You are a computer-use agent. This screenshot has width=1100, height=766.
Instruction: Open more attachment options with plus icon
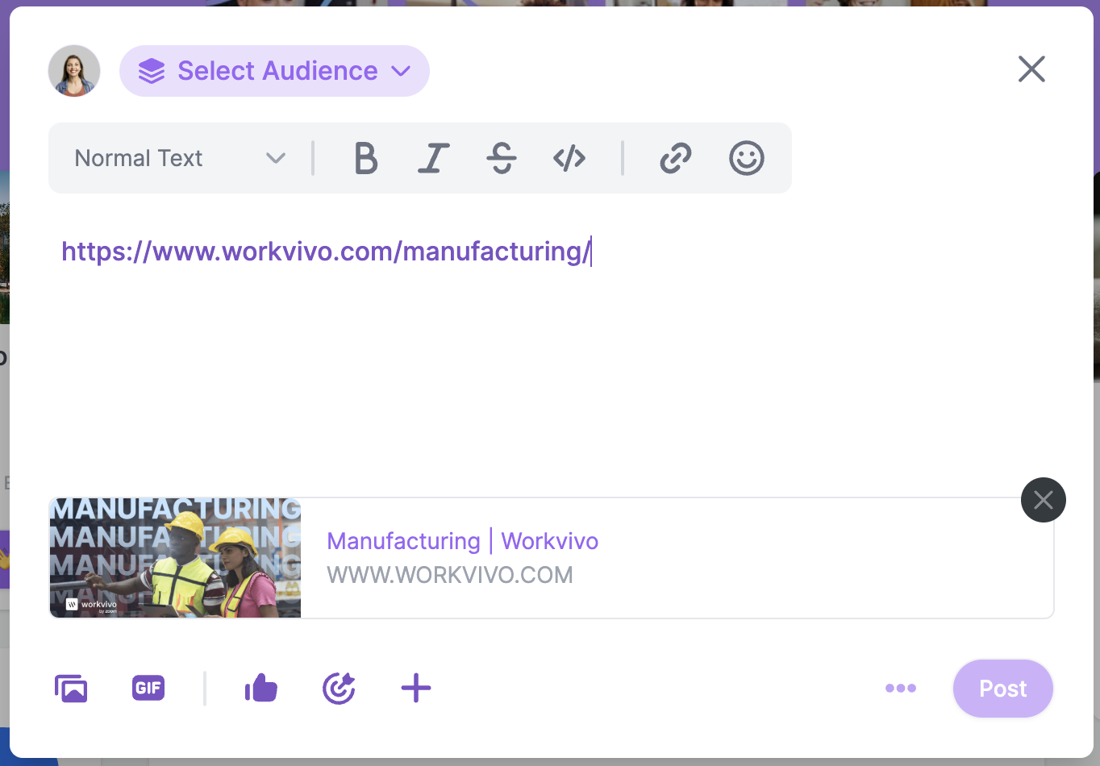(416, 689)
